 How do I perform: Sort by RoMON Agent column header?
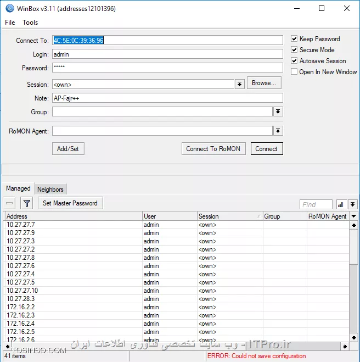(328, 216)
